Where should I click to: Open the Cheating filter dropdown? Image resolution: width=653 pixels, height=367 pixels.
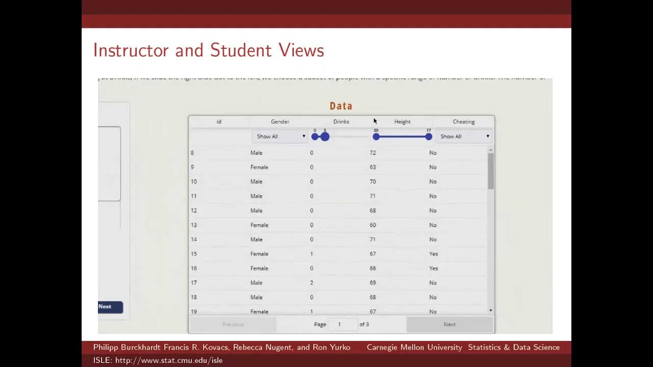click(464, 137)
